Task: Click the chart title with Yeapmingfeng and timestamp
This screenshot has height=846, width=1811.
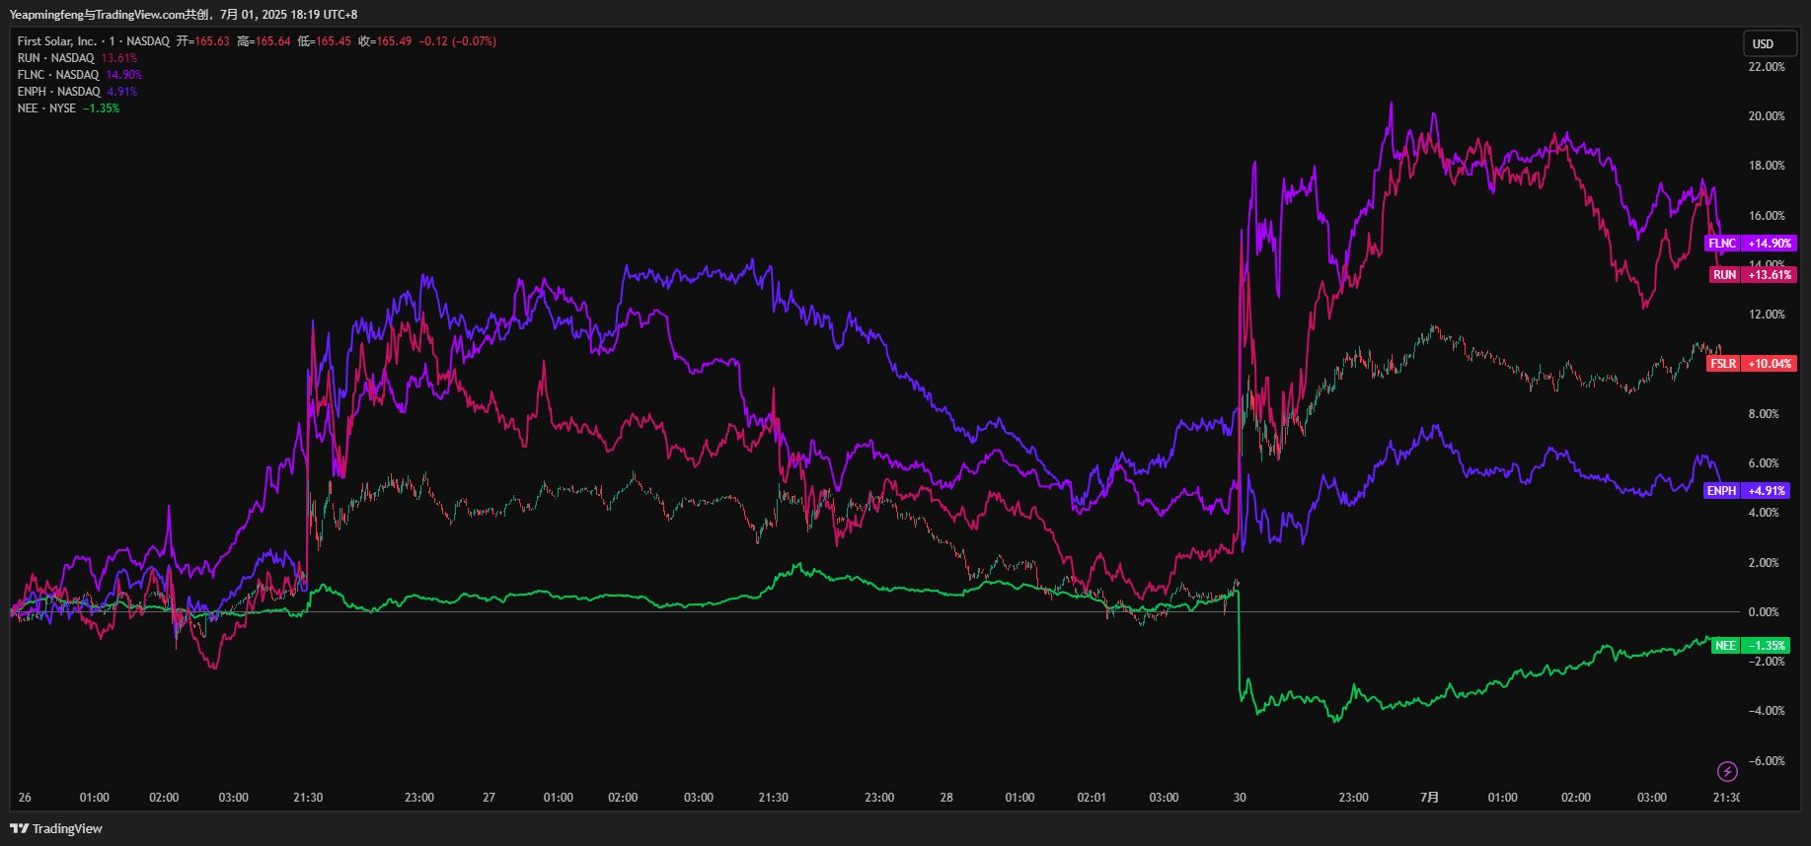Action: 184,15
